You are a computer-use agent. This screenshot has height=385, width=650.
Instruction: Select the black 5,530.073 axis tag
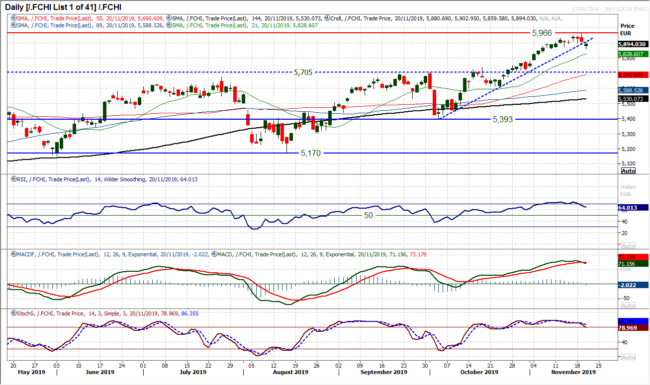point(633,99)
